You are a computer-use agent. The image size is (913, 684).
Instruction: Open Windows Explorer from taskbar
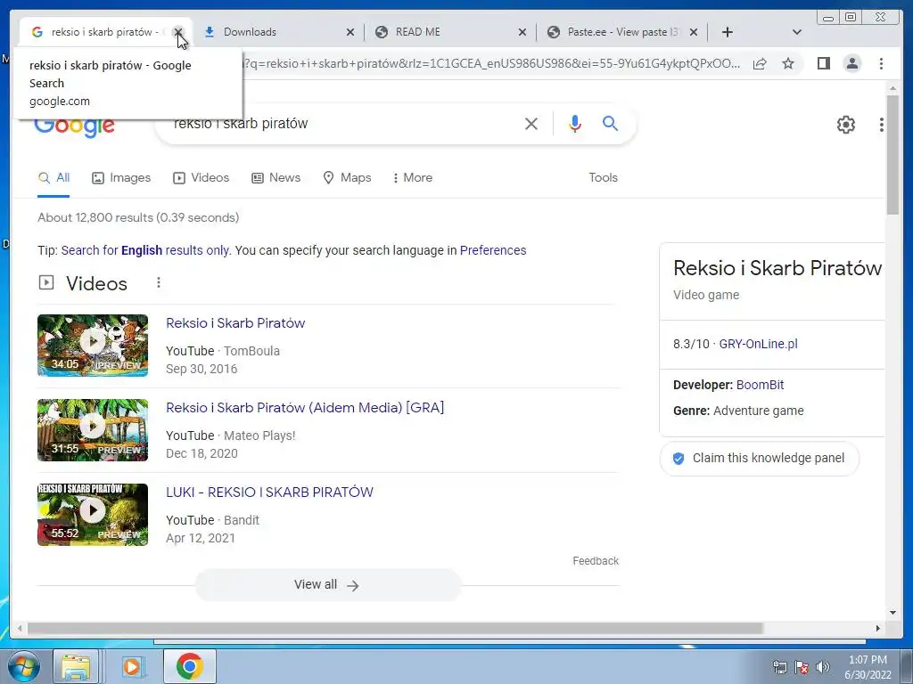[76, 666]
